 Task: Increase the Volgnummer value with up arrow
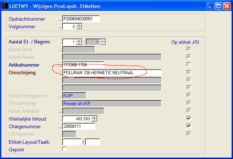pos(79,25)
